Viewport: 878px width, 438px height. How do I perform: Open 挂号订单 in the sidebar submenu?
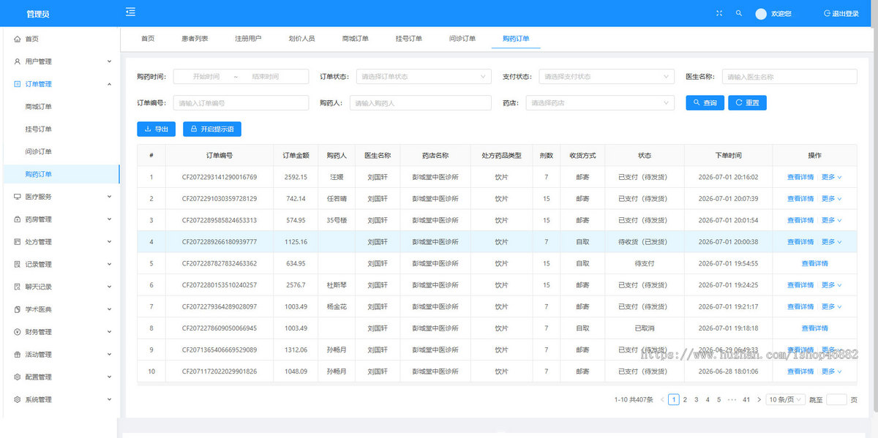coord(60,129)
